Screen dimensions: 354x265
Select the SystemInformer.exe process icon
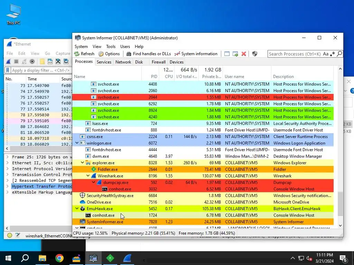(83, 222)
